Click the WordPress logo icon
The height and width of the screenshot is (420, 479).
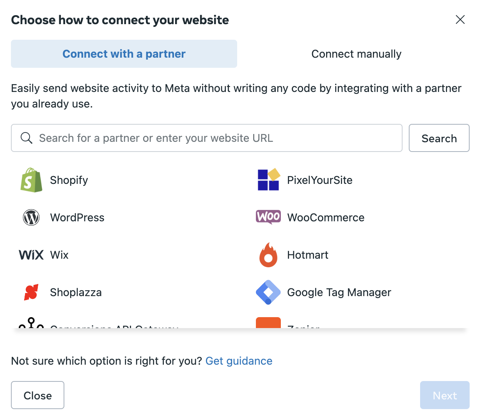point(31,217)
